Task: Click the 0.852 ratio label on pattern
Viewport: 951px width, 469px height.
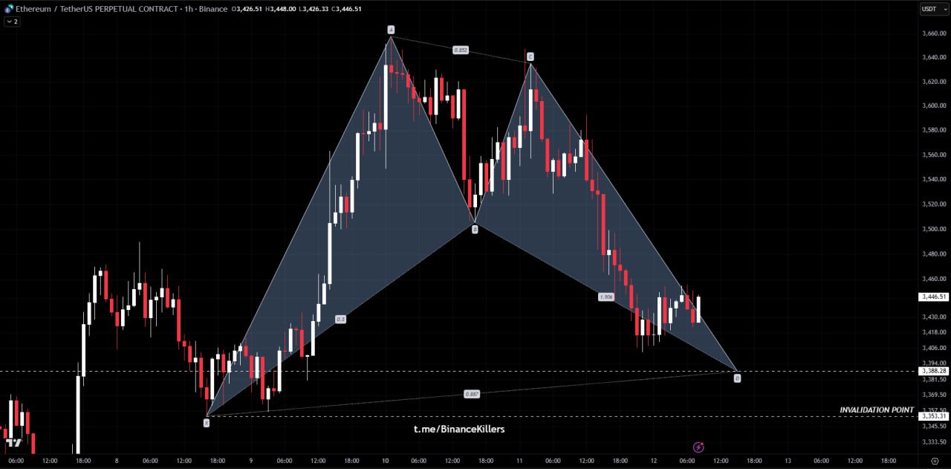Action: coord(461,50)
